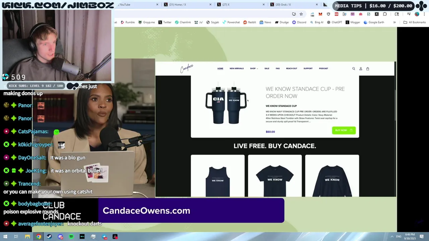Show more bookmarks with the double chevron

click(394, 22)
